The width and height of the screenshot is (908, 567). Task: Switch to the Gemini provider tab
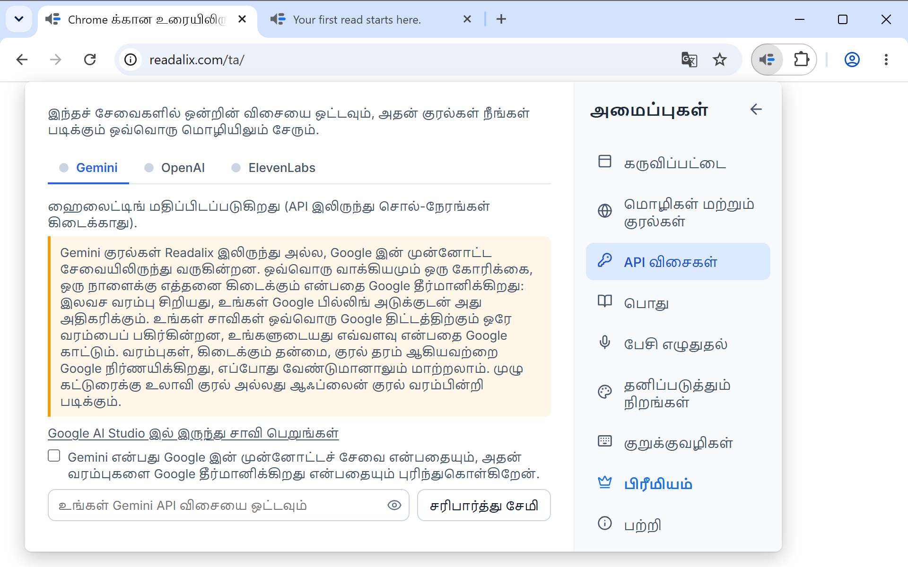point(88,168)
